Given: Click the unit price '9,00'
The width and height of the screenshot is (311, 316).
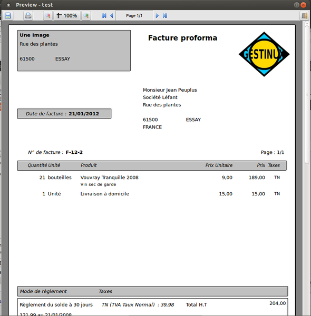Looking at the screenshot, I should coord(227,177).
